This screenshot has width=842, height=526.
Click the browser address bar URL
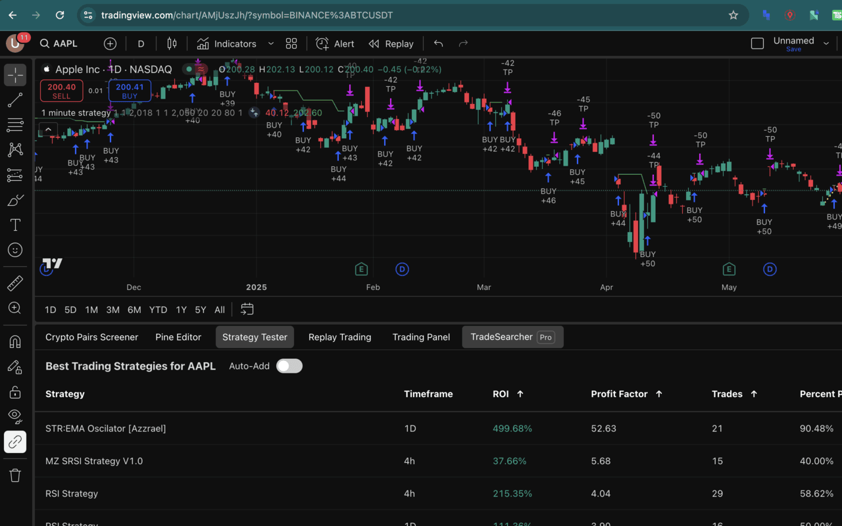click(247, 15)
